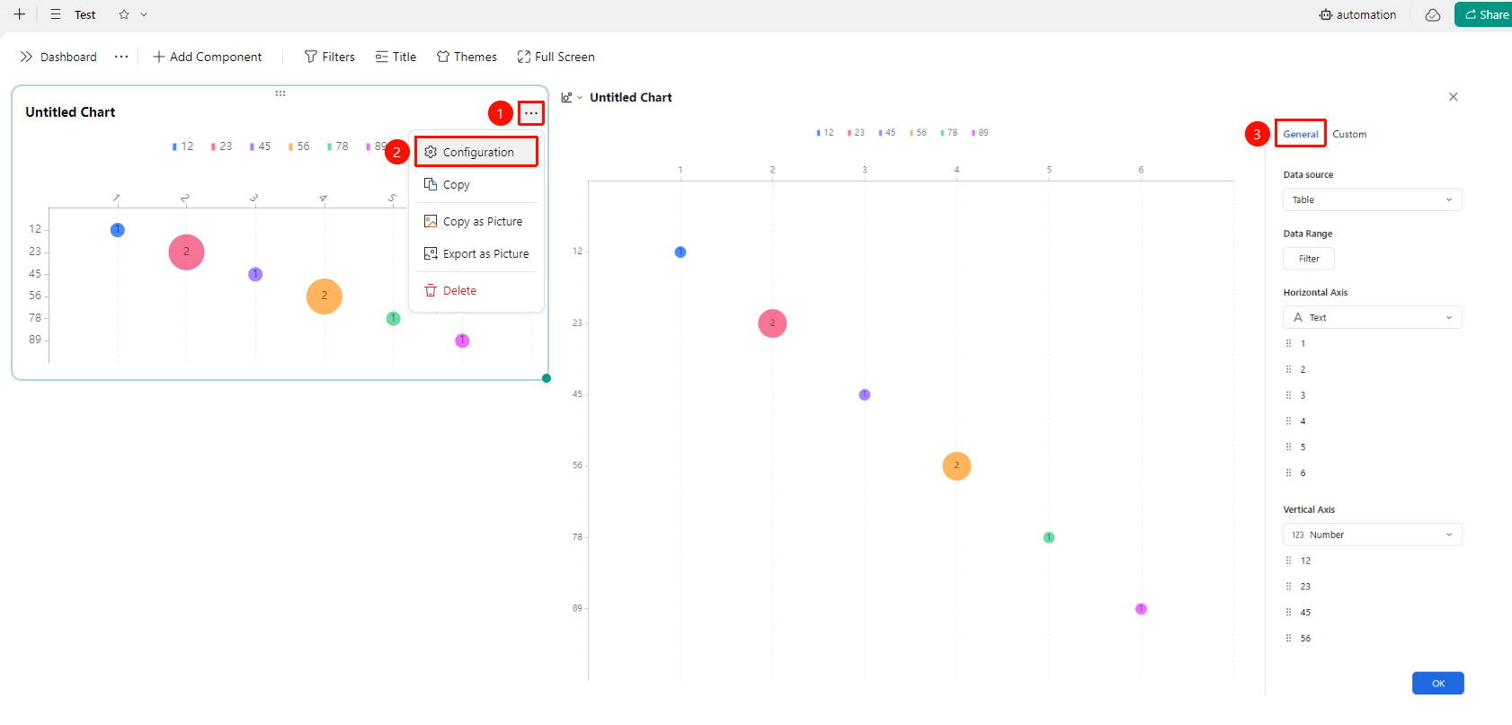Click the plus icon in top bar
Image resolution: width=1512 pixels, height=725 pixels.
tap(19, 14)
